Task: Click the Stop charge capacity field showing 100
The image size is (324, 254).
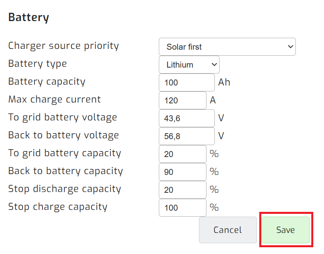Action: pyautogui.click(x=182, y=207)
